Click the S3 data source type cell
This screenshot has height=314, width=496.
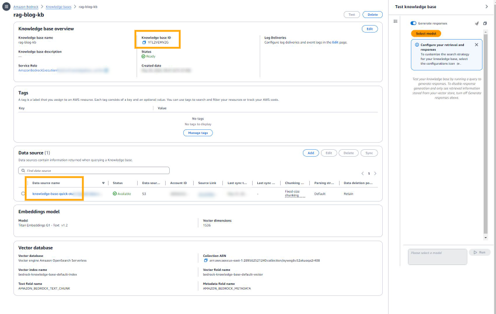(x=144, y=194)
